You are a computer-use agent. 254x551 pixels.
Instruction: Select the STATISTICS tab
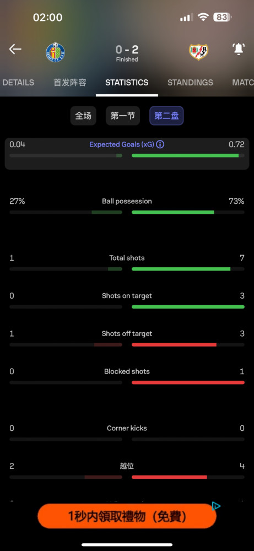[x=127, y=83]
